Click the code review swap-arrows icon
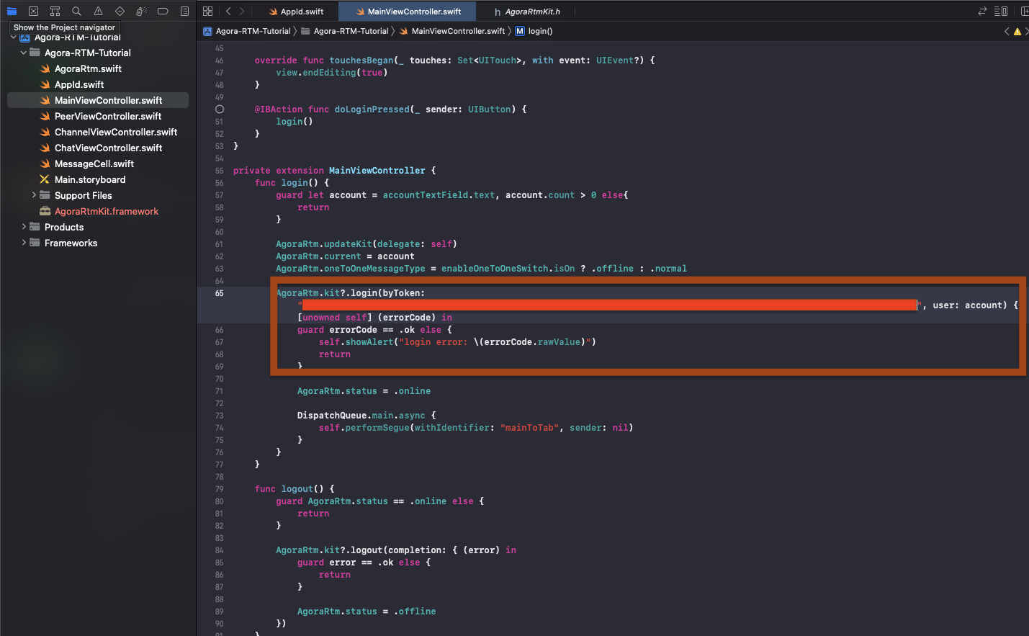 coord(982,11)
